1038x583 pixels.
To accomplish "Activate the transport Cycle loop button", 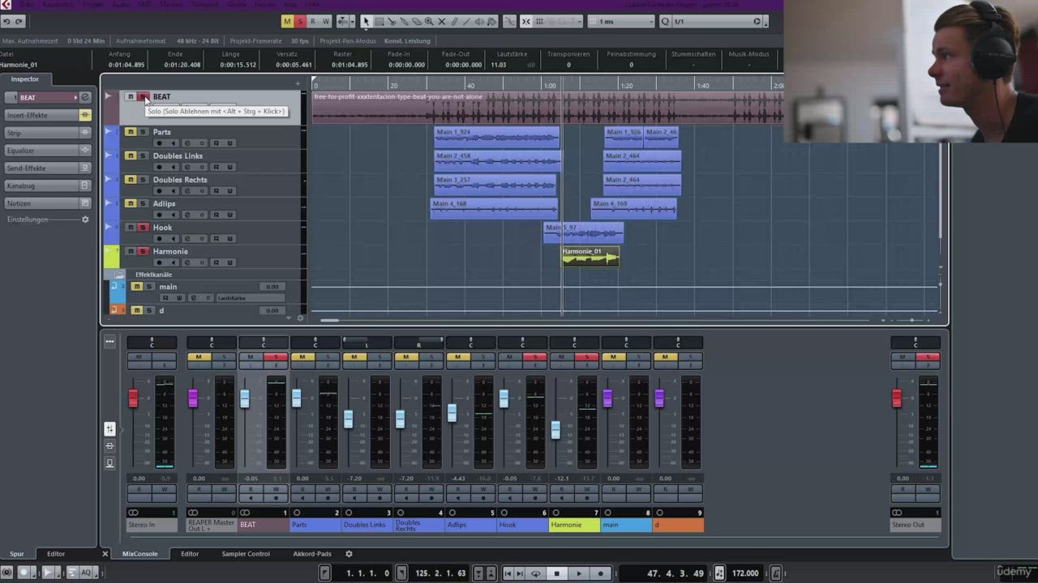I will (x=535, y=573).
